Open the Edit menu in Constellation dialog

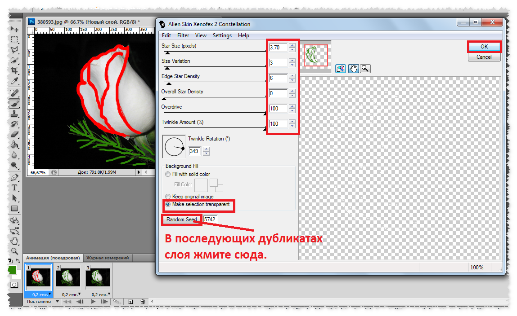(166, 35)
